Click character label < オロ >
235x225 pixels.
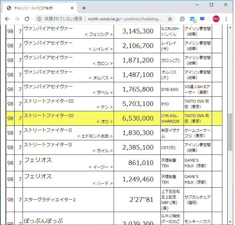pos(105,121)
